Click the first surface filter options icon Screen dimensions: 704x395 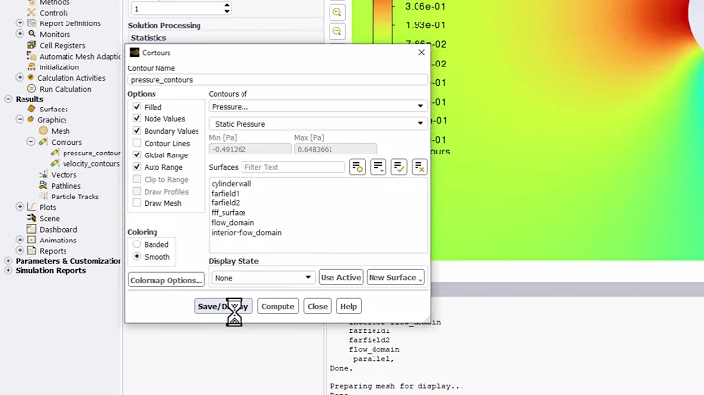[358, 167]
